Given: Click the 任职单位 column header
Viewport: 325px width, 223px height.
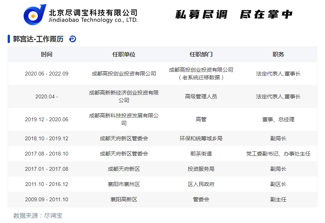Looking at the screenshot, I should [124, 55].
